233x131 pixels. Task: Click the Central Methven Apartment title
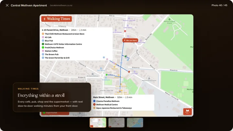point(29,5)
